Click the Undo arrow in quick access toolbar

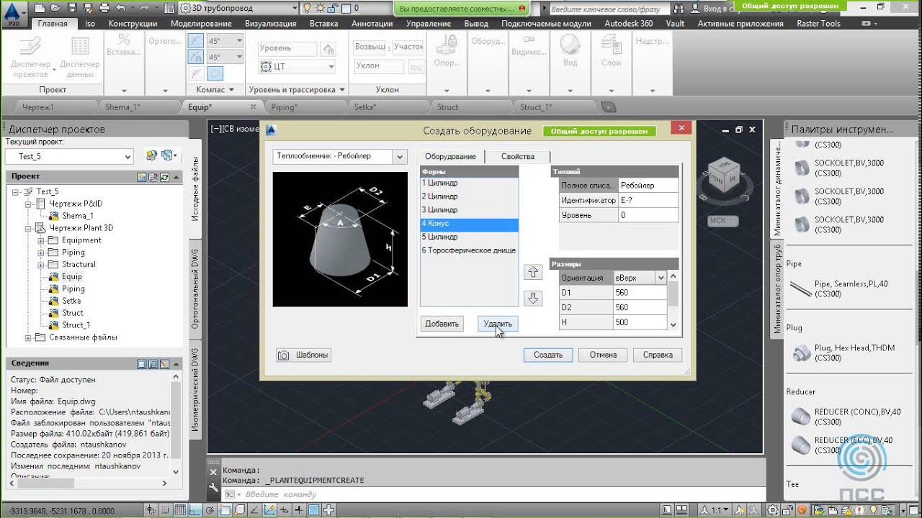[x=120, y=8]
